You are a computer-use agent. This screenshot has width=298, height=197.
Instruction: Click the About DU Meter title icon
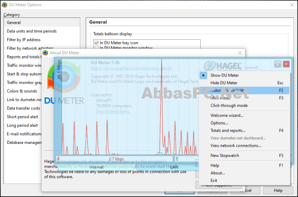pos(45,53)
